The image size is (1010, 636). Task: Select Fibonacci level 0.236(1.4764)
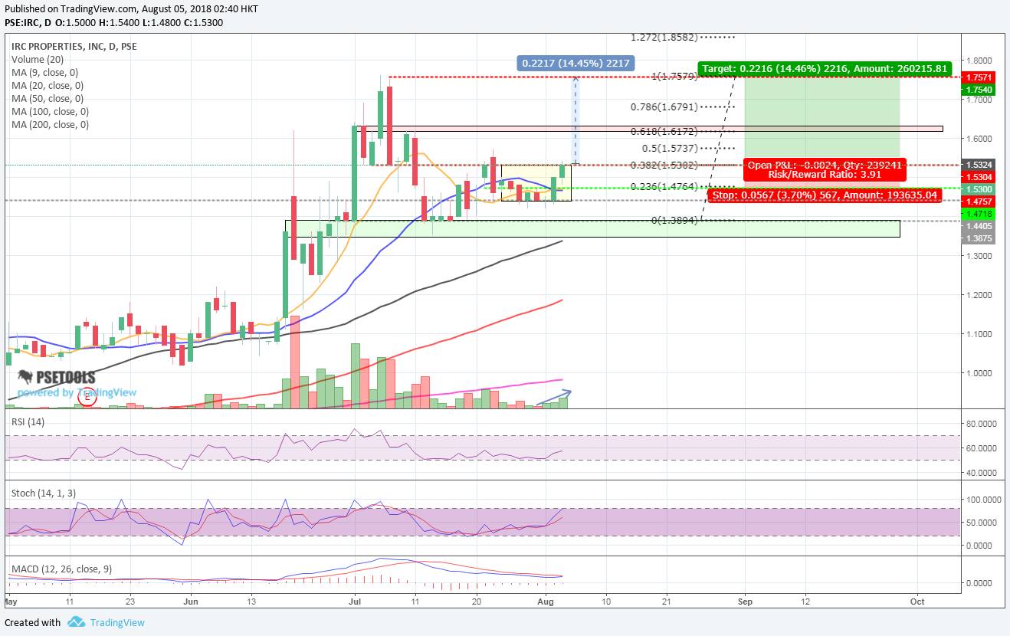(x=664, y=186)
